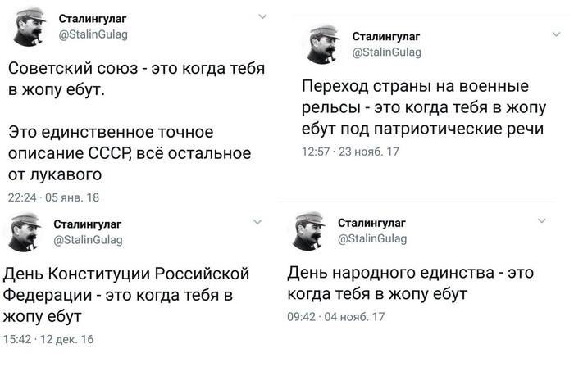
Task: Click the @StalinGulag handle on the День Конституции tweet
Action: click(88, 239)
